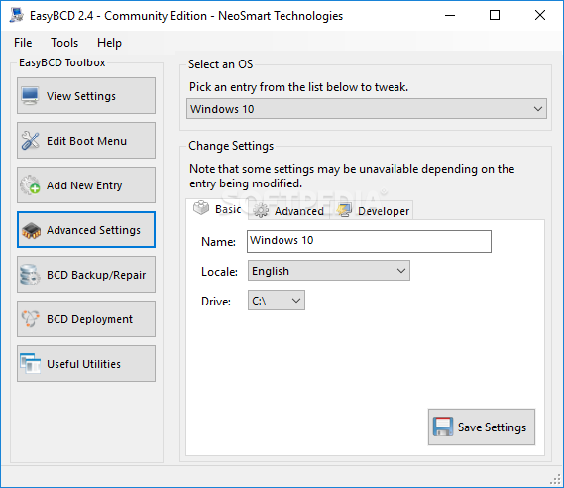Click the Add New Entry gear-plus icon
The image size is (564, 488).
[x=30, y=184]
